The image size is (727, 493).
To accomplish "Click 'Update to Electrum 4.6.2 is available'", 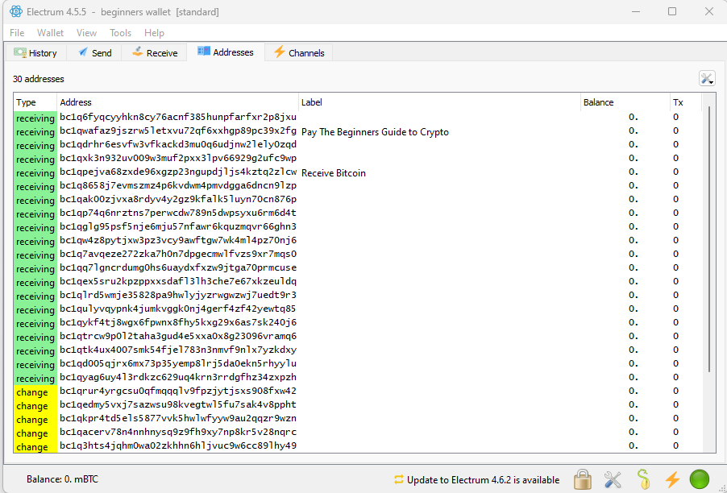I will coord(483,480).
